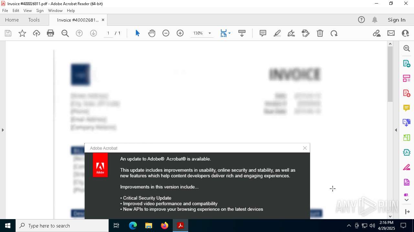Activate the Selection arrow tool
Viewport: 414px width, 232px height.
coord(137,33)
